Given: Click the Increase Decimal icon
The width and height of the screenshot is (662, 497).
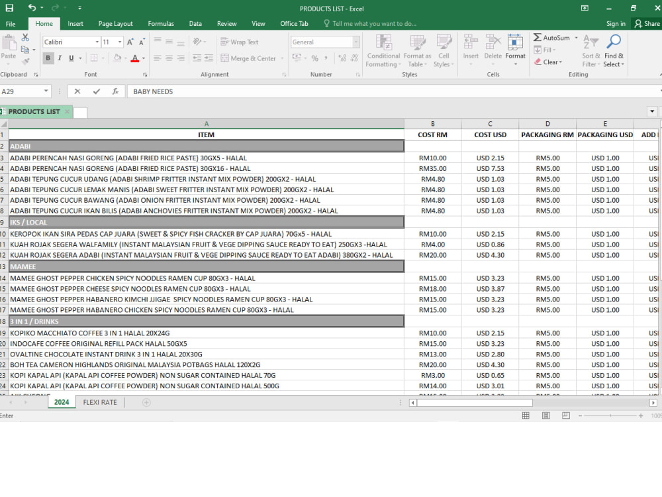Looking at the screenshot, I should pos(342,58).
